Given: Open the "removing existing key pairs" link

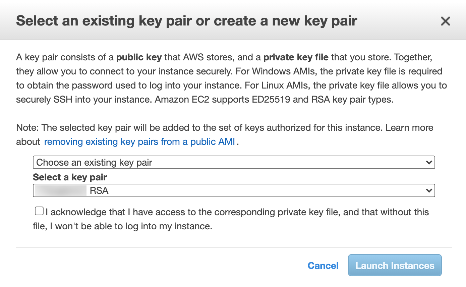Looking at the screenshot, I should [139, 142].
